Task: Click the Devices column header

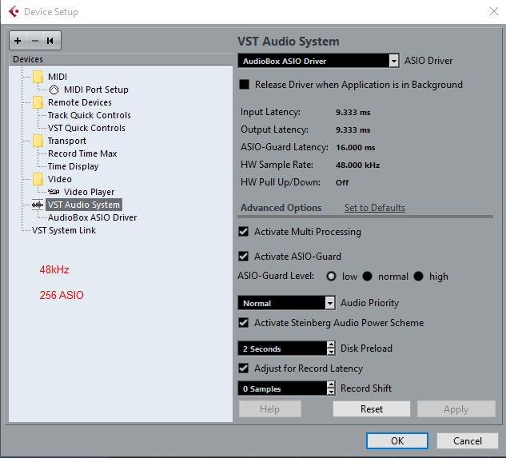Action: tap(121, 59)
